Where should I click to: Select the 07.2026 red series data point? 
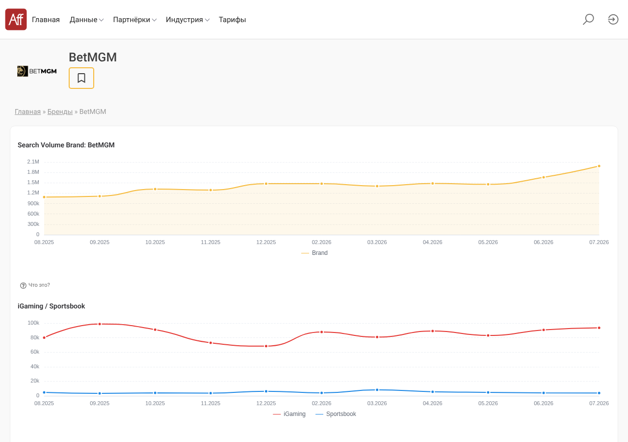coord(599,328)
